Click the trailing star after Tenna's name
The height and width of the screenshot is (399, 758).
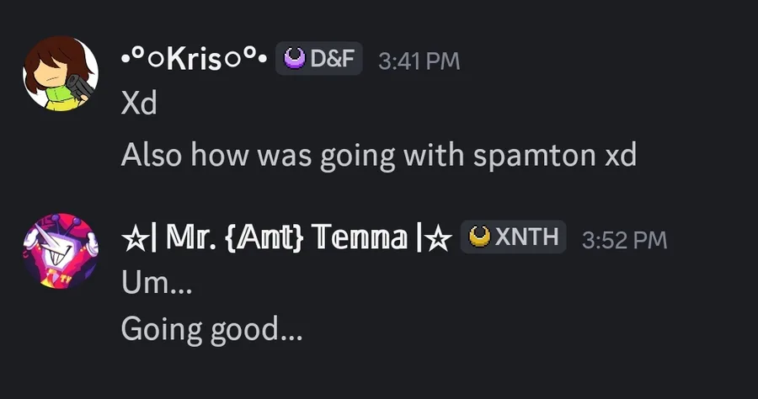439,238
